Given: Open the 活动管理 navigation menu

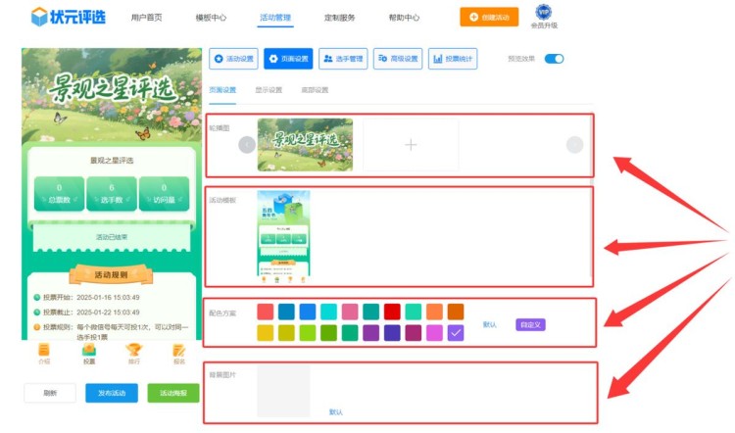Looking at the screenshot, I should [x=275, y=18].
